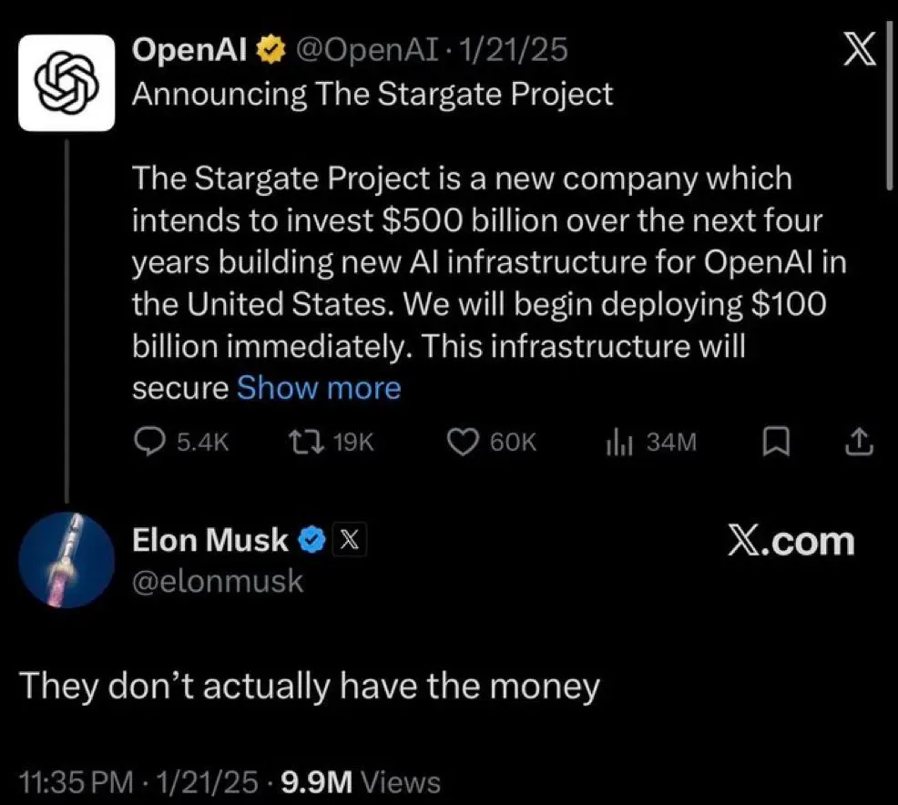898x805 pixels.
Task: Click the X.com label
Action: 793,541
